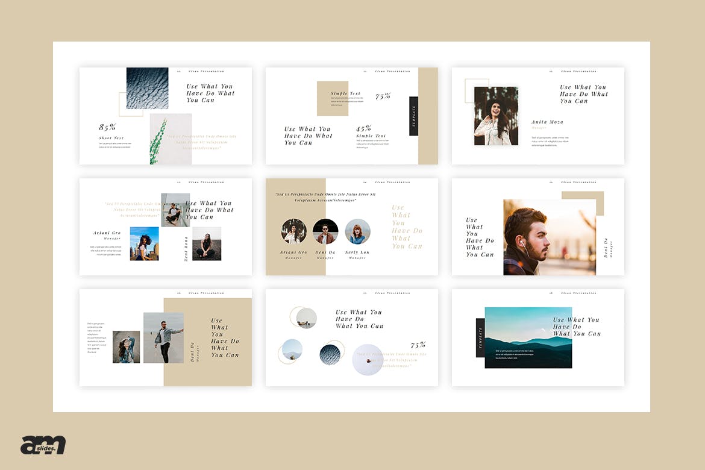The width and height of the screenshot is (705, 470).
Task: Open the teal mountain landscape image
Action: (528, 337)
